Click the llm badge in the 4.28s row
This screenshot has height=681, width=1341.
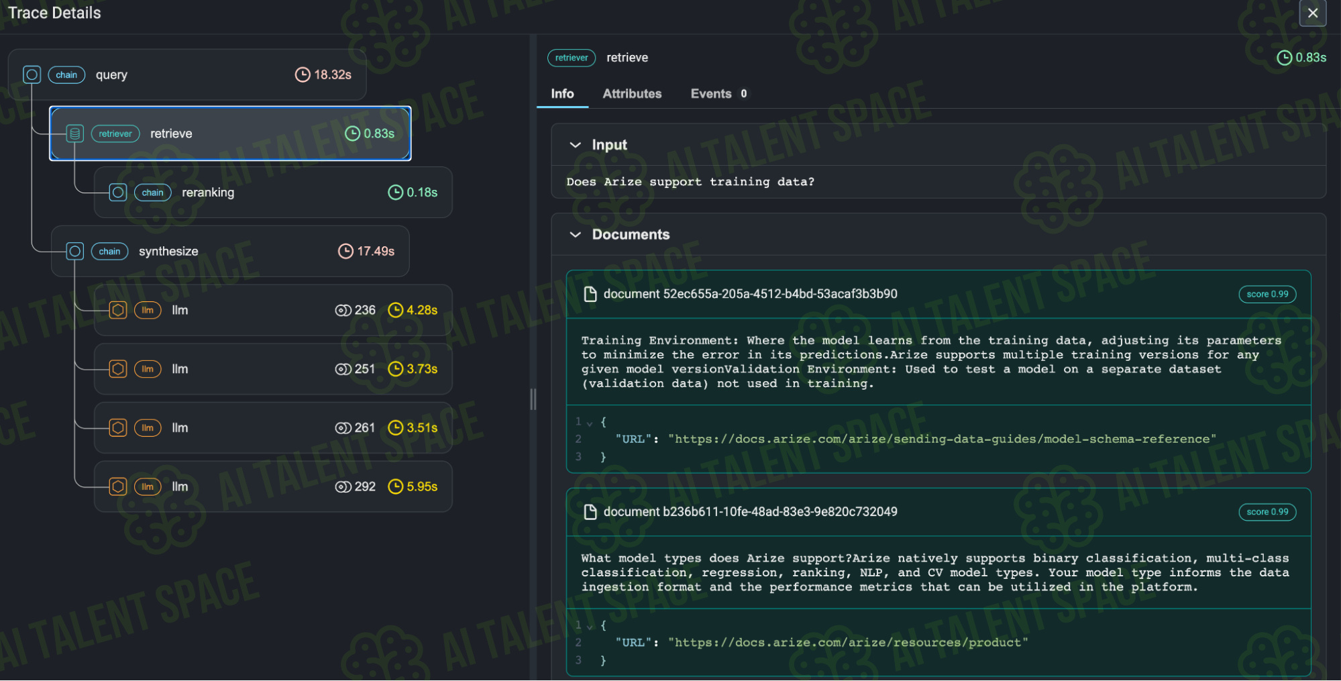coord(148,310)
